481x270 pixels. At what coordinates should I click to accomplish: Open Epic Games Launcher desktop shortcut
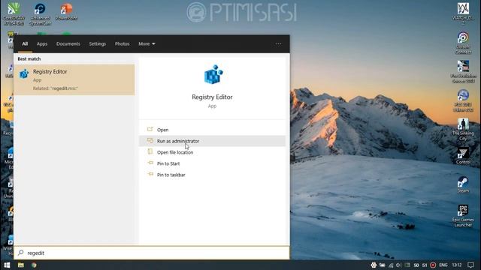click(463, 216)
